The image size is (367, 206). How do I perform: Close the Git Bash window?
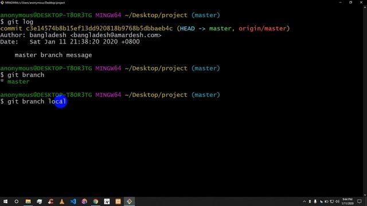(x=361, y=2)
